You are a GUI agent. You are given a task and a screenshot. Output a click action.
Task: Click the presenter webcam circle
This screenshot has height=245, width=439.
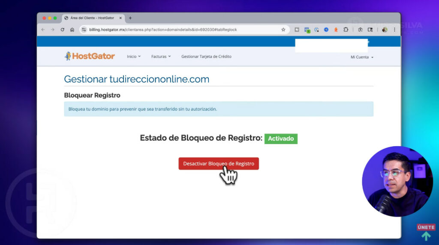(397, 181)
